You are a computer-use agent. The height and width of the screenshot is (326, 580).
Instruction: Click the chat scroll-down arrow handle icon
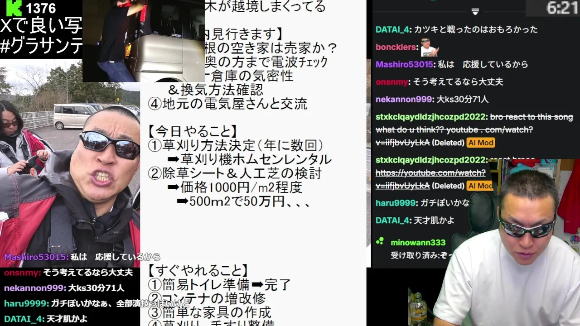(475, 11)
